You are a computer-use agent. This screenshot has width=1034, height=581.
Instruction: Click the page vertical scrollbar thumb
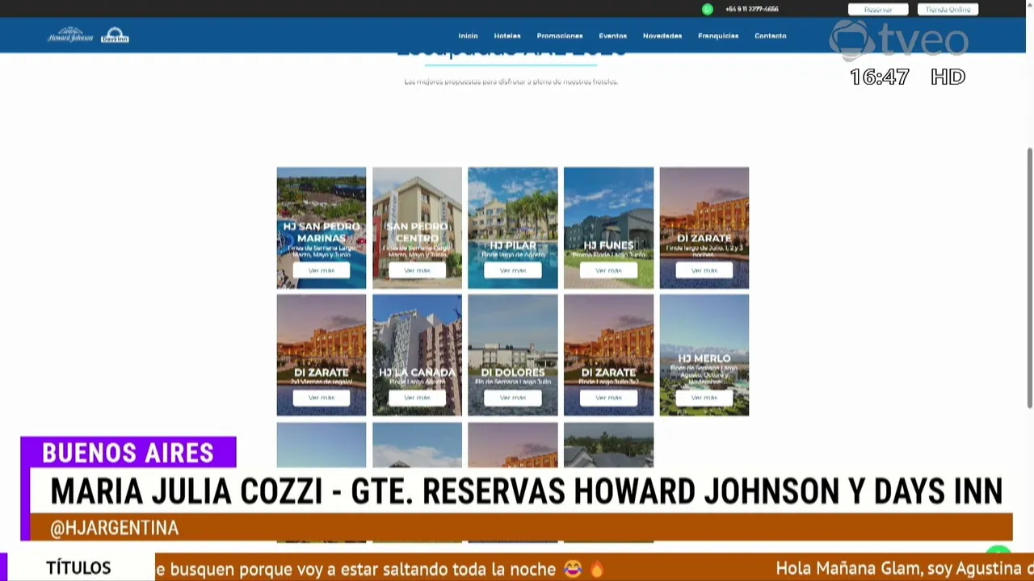point(1030,278)
